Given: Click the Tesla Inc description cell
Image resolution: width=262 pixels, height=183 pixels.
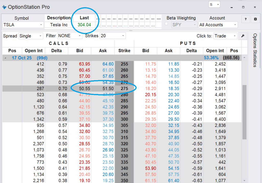Looking at the screenshot, I should coord(59,25).
